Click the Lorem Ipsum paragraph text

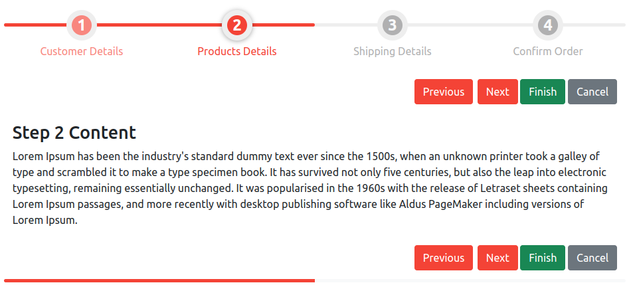tap(310, 188)
